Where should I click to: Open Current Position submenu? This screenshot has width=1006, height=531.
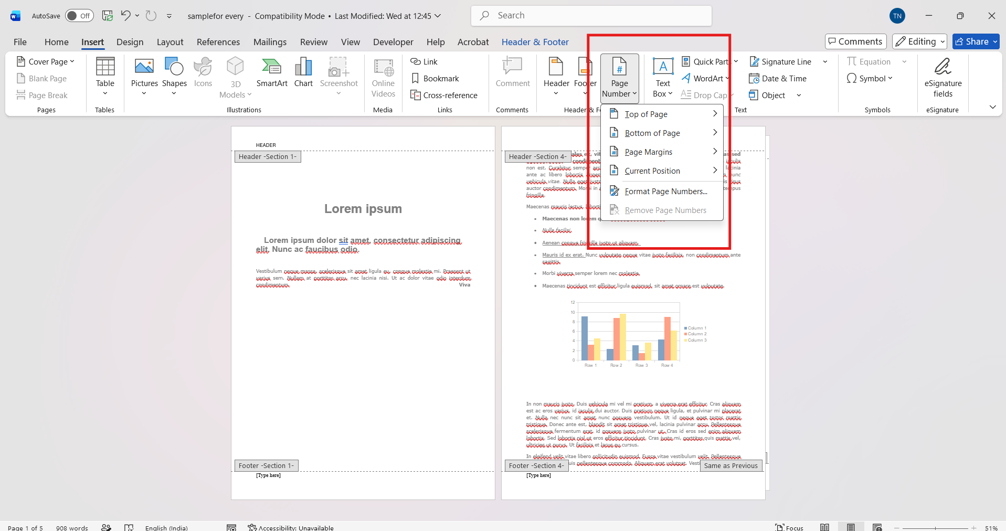click(x=662, y=171)
